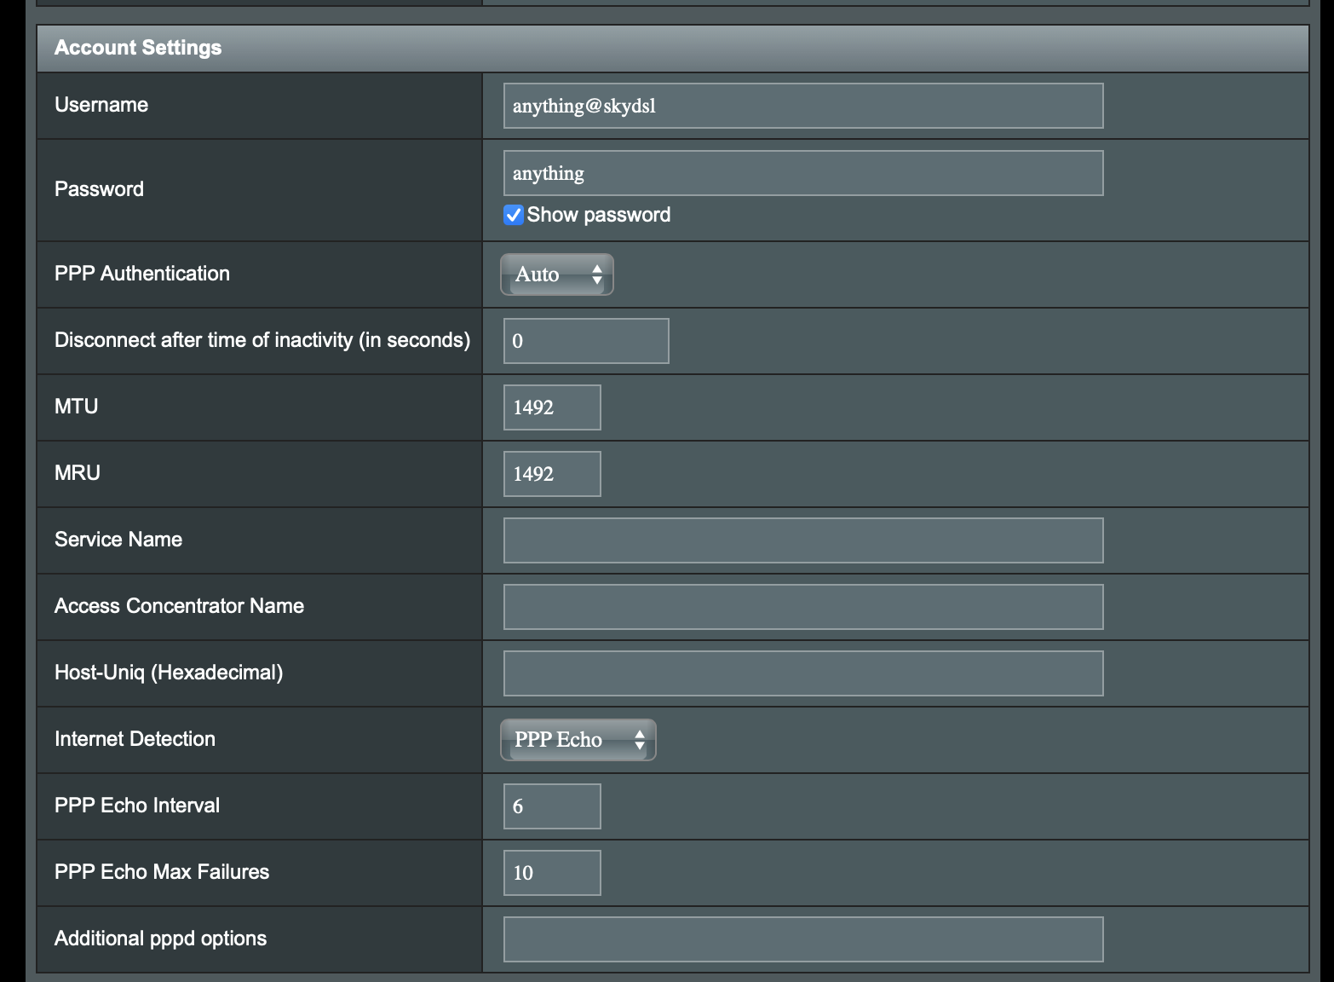Uncheck the Show password checkbox
This screenshot has width=1334, height=982.
[512, 215]
